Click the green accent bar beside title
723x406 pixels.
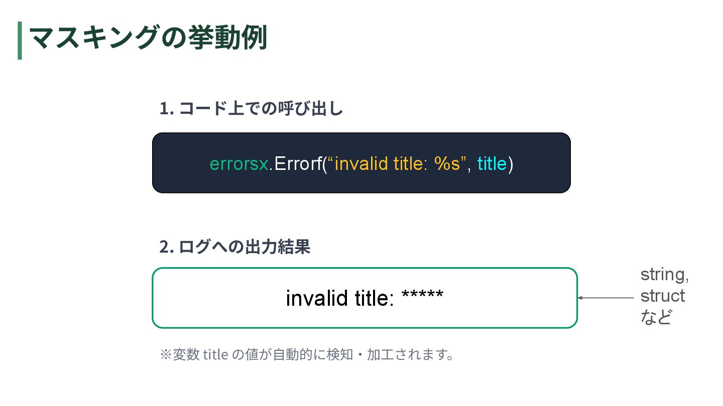[20, 41]
